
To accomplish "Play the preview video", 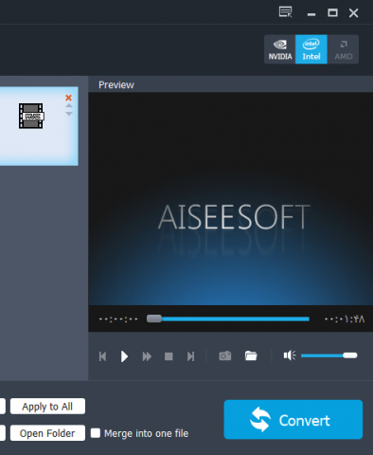I will point(124,356).
